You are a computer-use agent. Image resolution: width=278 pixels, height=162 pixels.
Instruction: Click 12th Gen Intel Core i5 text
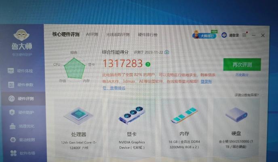click(78, 145)
